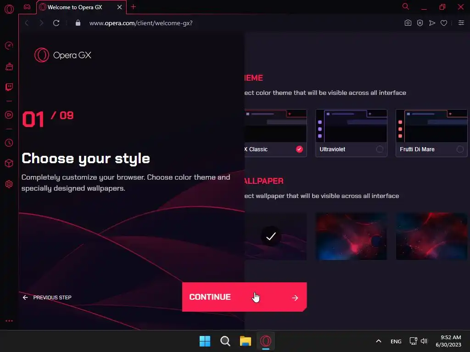Open a new tab with plus button

134,7
